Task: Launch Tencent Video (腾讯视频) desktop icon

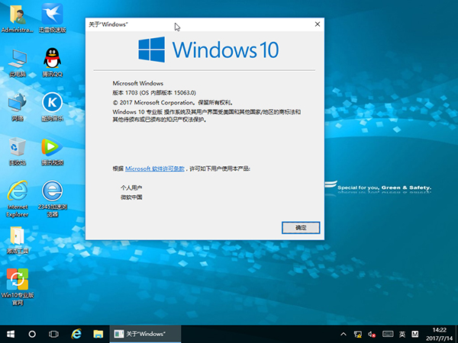Action: coord(52,148)
